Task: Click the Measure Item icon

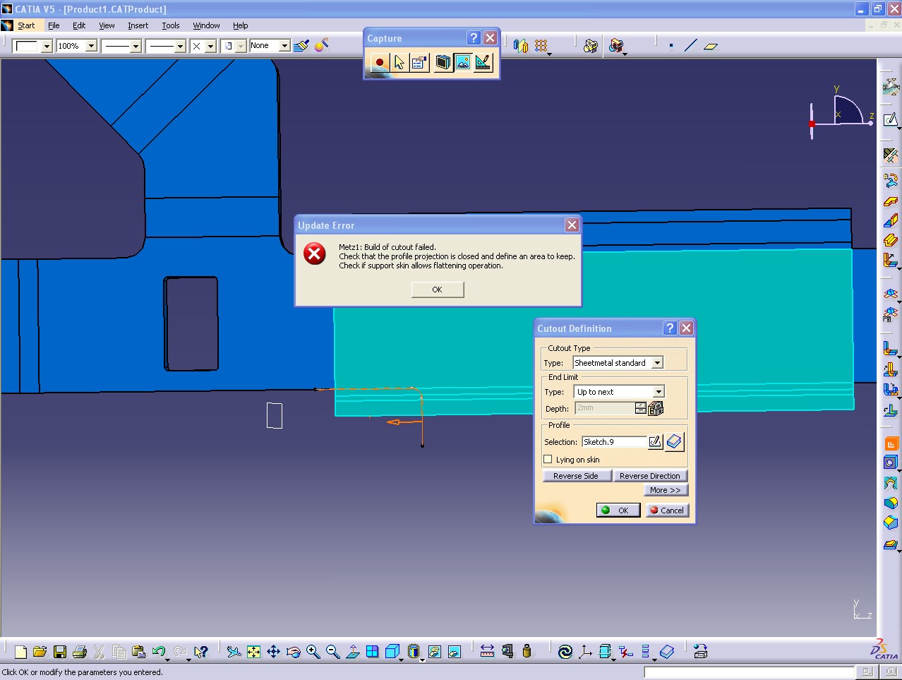Action: (x=507, y=652)
